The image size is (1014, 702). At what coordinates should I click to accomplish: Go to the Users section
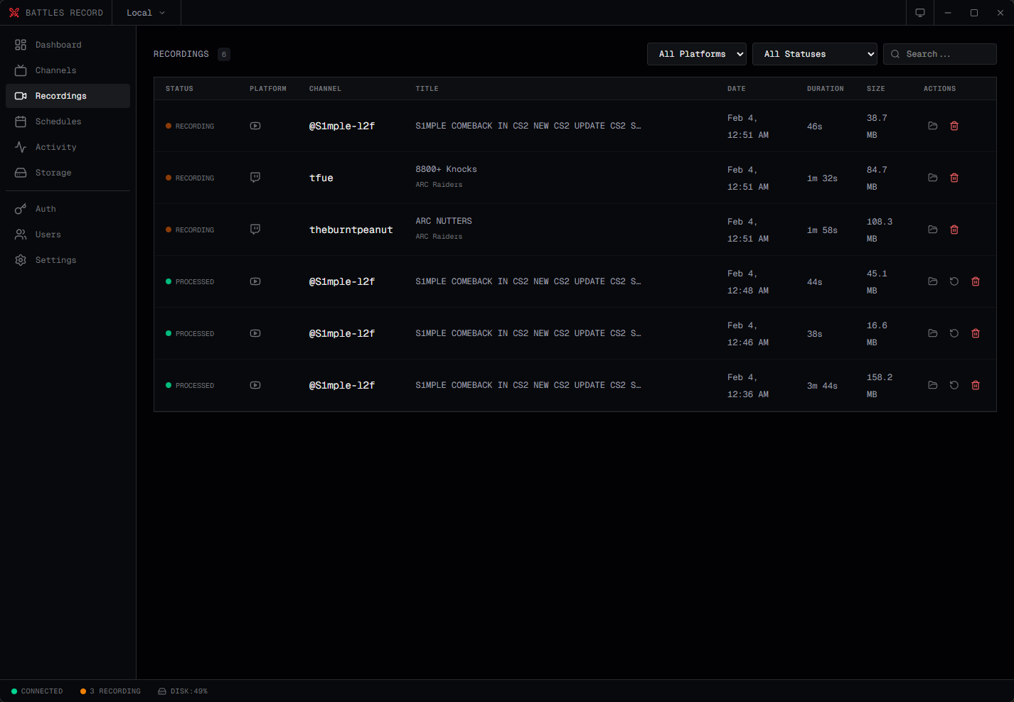[x=47, y=234]
